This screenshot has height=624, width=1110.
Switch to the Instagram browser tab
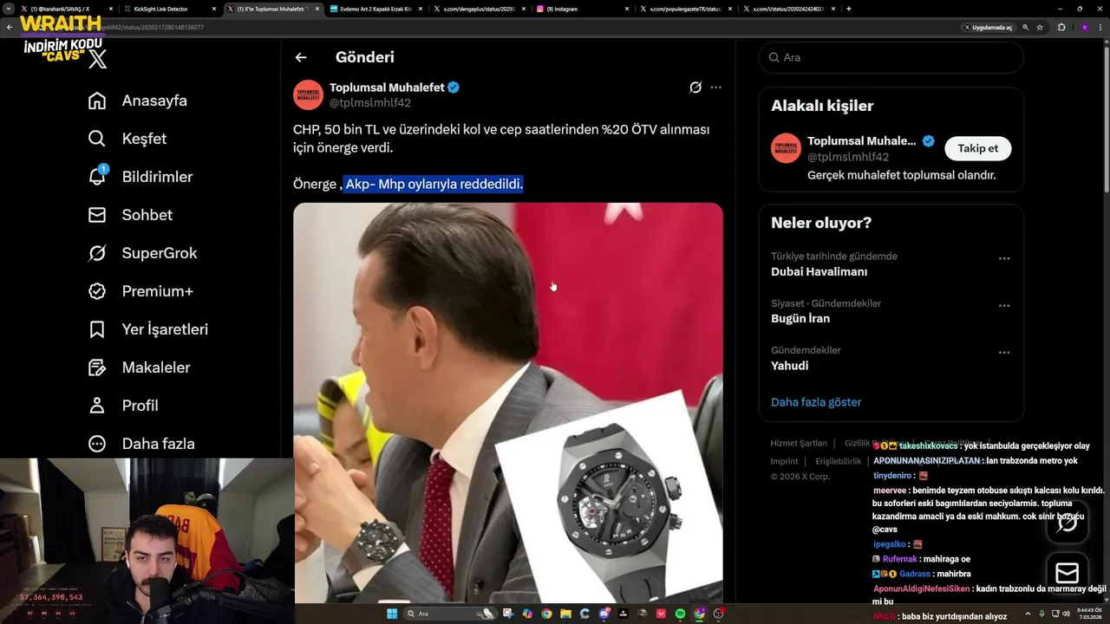coord(579,9)
